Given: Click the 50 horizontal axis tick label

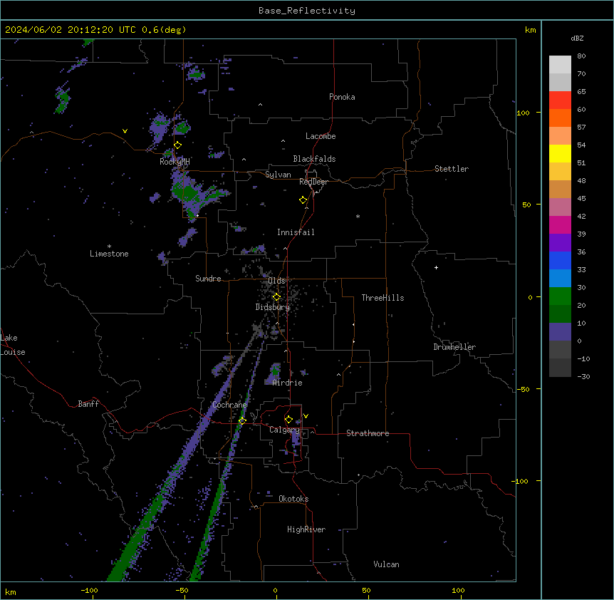Looking at the screenshot, I should click(x=366, y=591).
